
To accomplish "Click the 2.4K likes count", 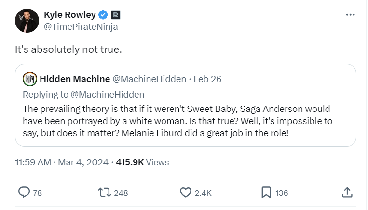I will [203, 193].
